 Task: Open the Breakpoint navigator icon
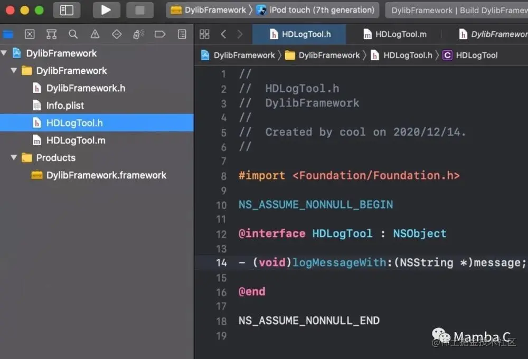tap(160, 34)
